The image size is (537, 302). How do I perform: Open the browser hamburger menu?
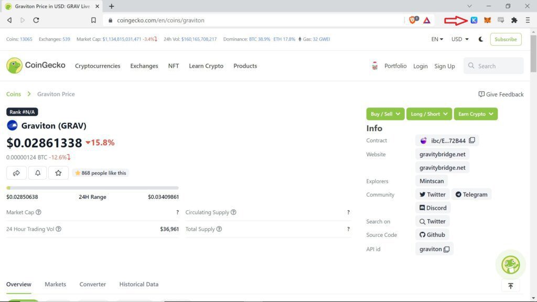click(528, 20)
